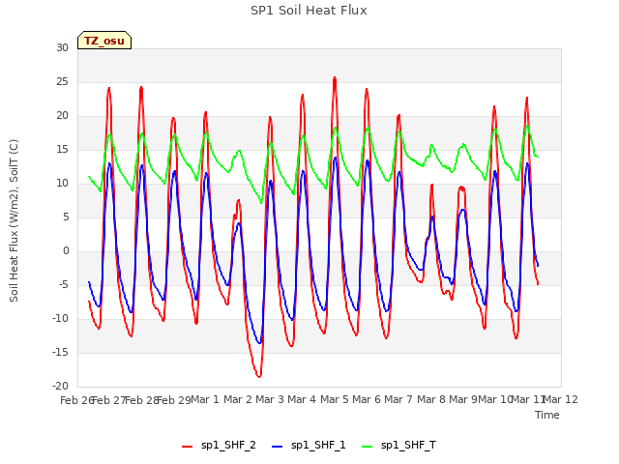
Task: Click the blue sp1_SHF_1 legend swatch
Action: 278,447
